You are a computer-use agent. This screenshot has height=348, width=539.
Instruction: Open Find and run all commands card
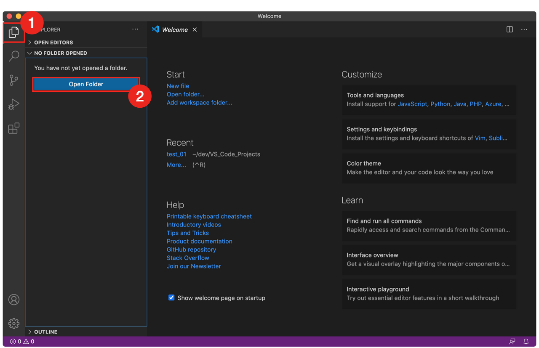429,226
